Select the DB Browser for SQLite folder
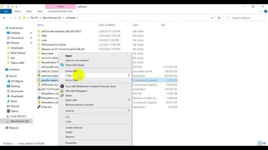Screen dimensions: 268x150 coord(54,45)
